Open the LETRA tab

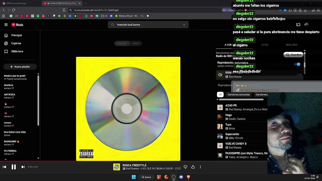click(x=265, y=45)
